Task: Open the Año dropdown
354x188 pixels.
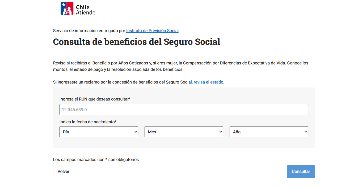Action: [x=269, y=132]
